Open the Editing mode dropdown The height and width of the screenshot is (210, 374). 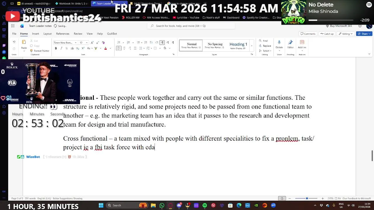click(x=346, y=34)
